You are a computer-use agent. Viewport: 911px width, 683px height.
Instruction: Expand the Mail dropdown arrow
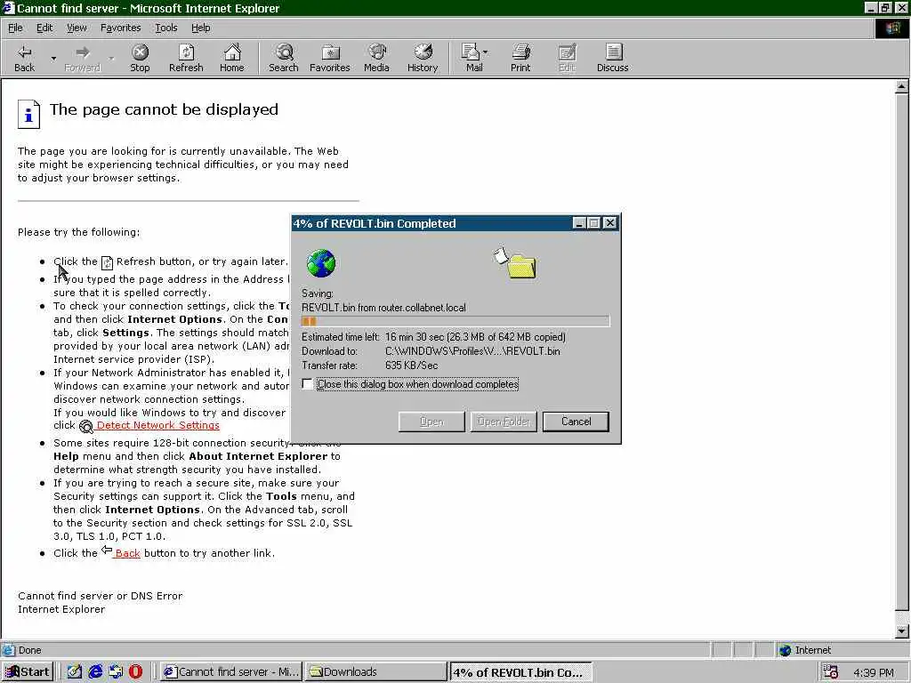click(485, 52)
